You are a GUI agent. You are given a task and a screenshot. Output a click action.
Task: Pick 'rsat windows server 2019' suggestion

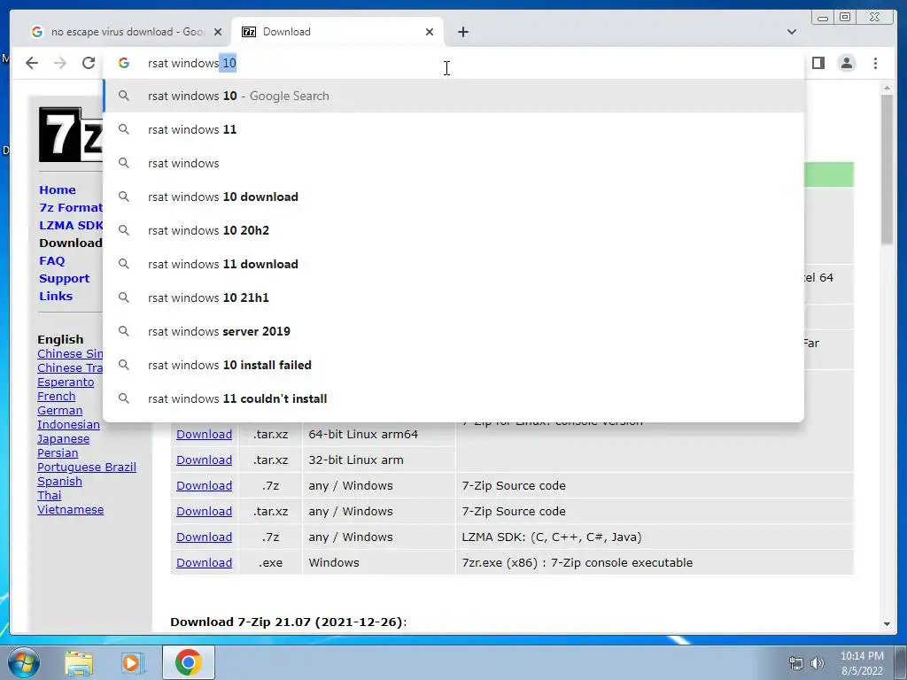pyautogui.click(x=453, y=331)
